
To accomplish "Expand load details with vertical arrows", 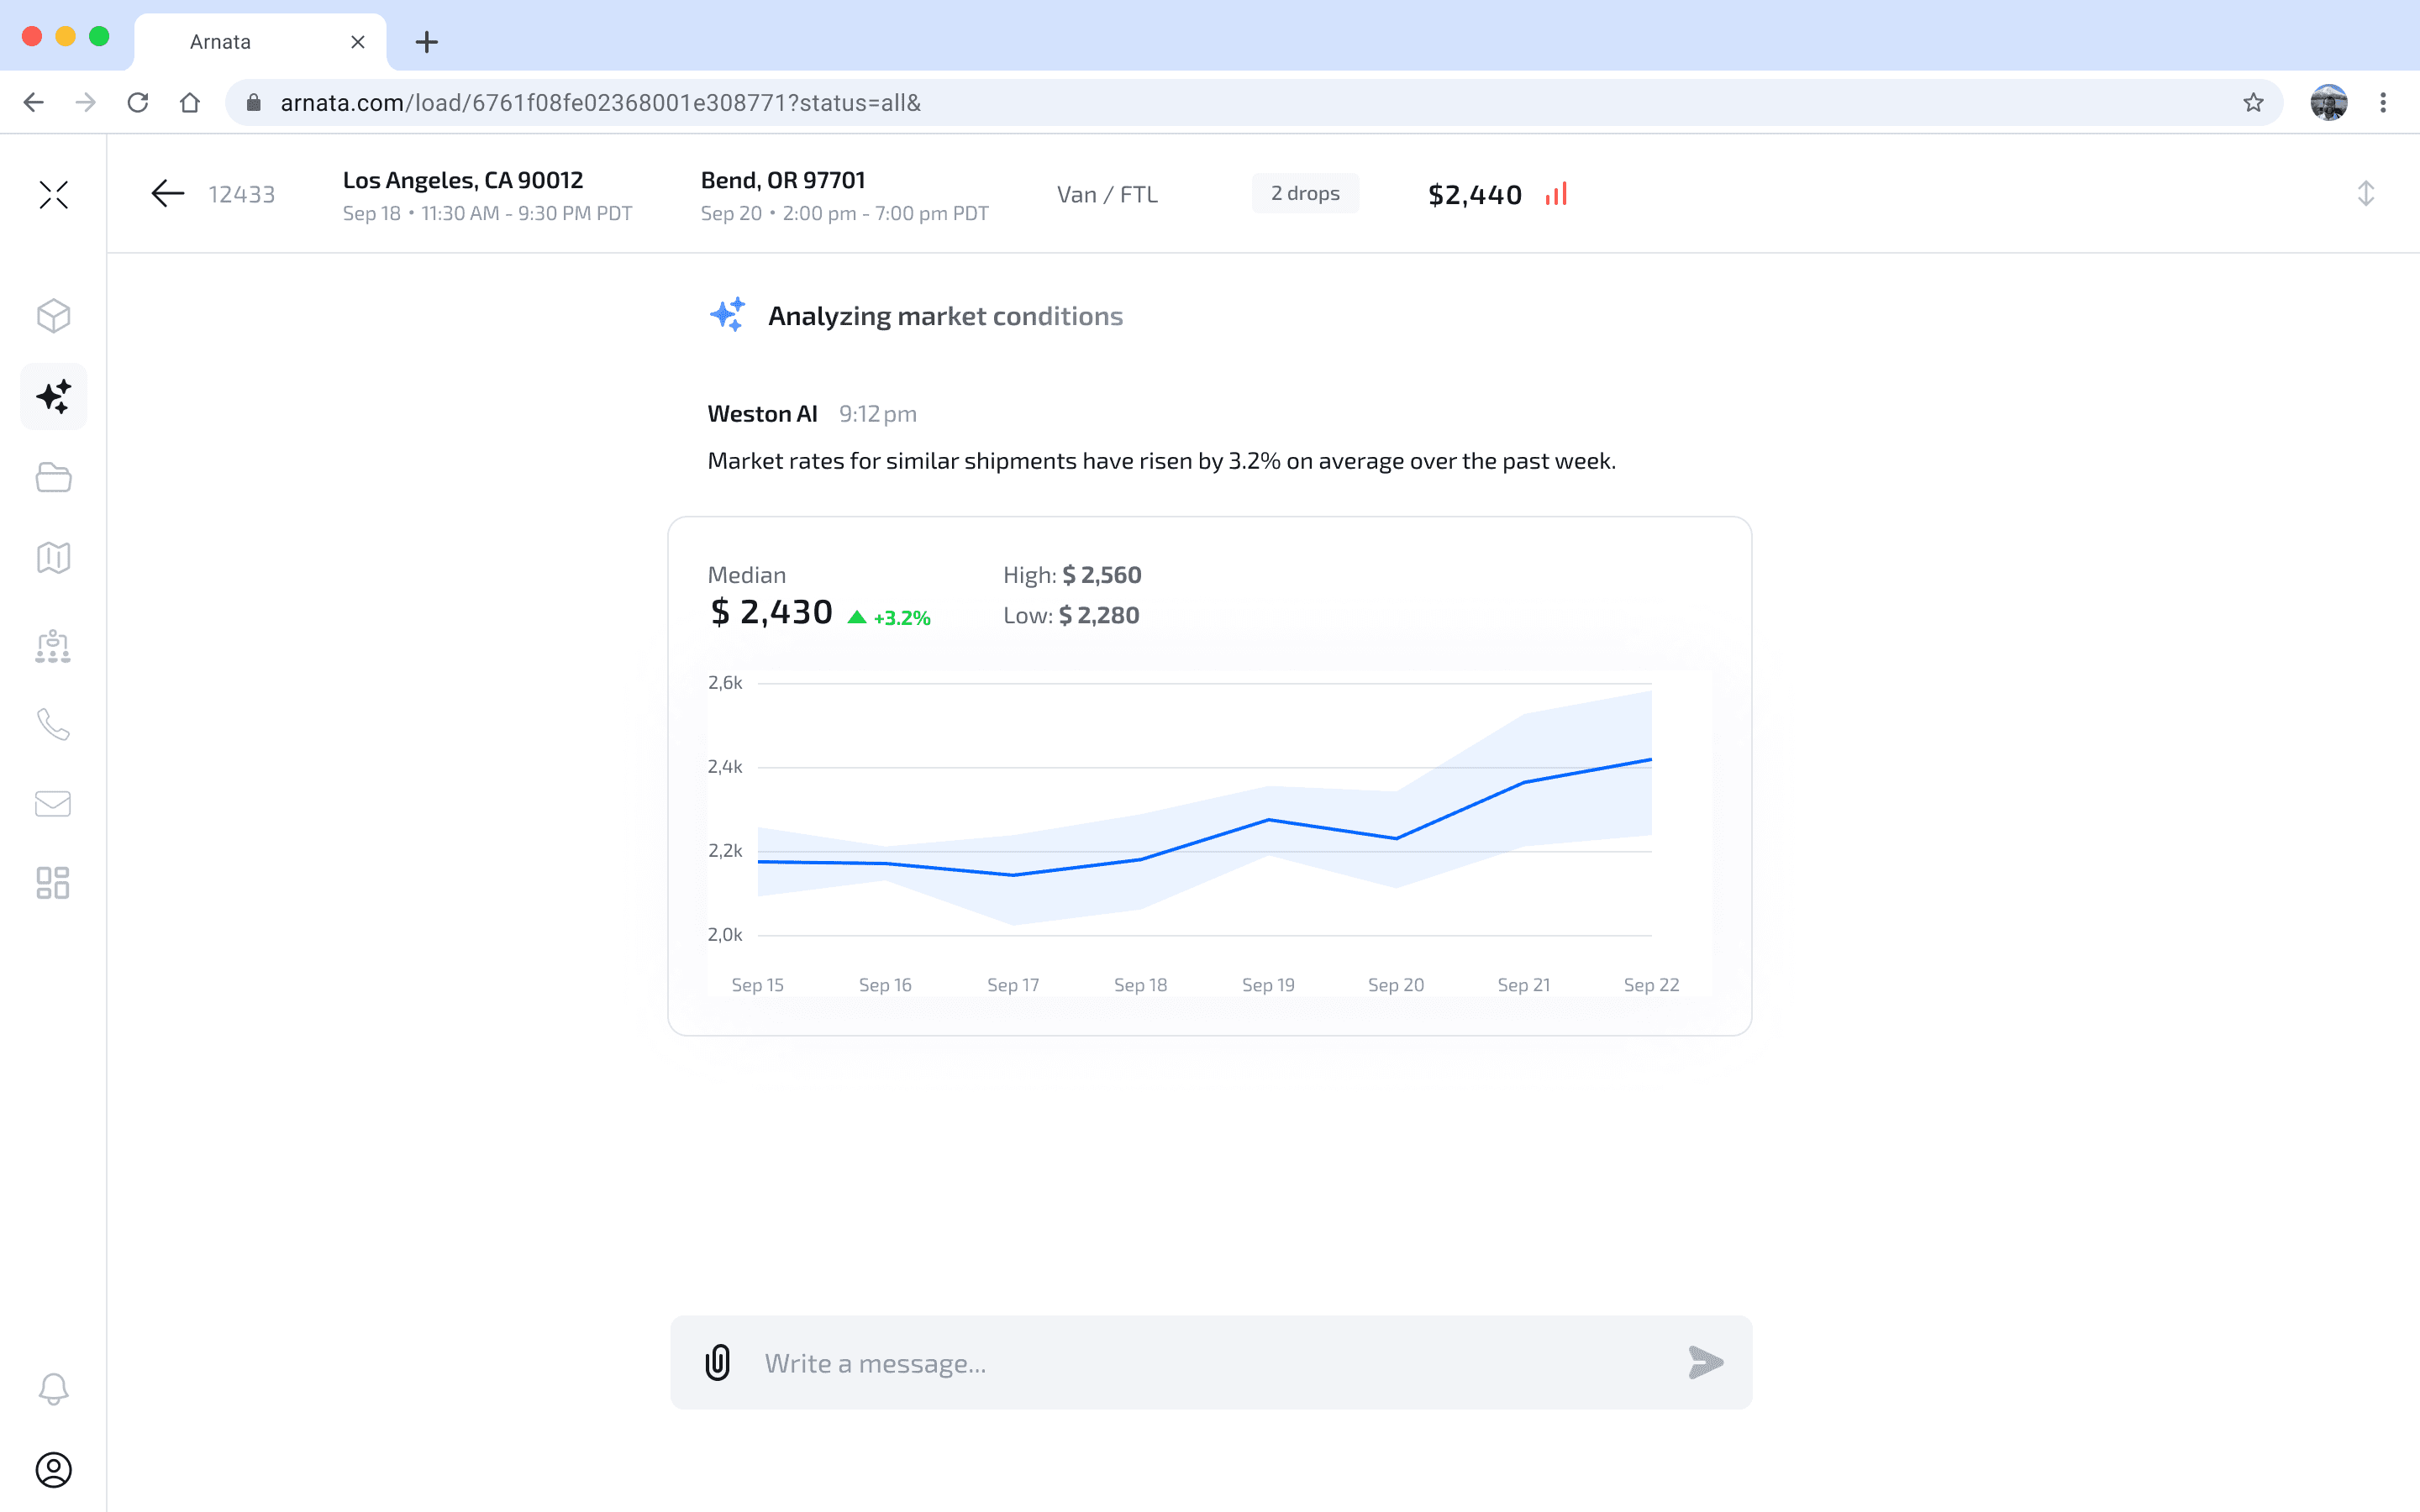I will (x=2365, y=193).
